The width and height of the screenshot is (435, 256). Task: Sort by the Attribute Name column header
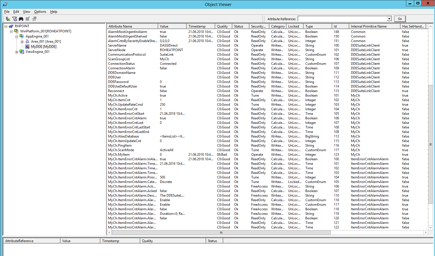(132, 26)
